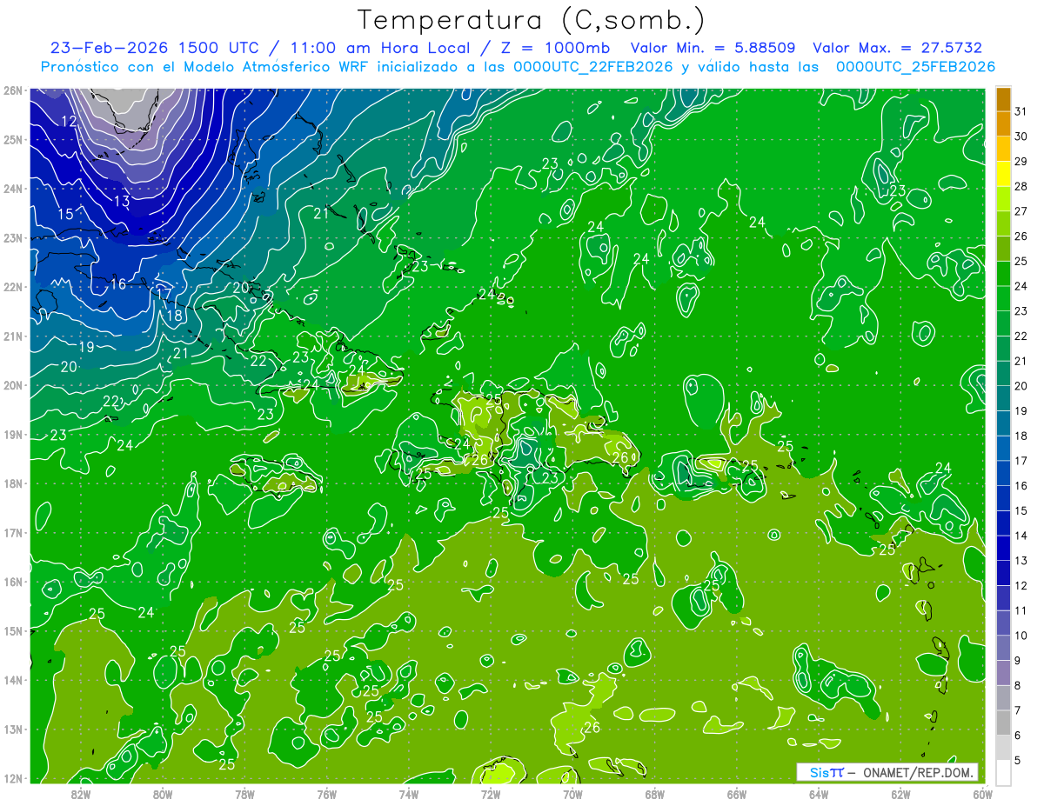1044x806 pixels.
Task: Click the '20N' latitude axis label
Action: click(13, 385)
